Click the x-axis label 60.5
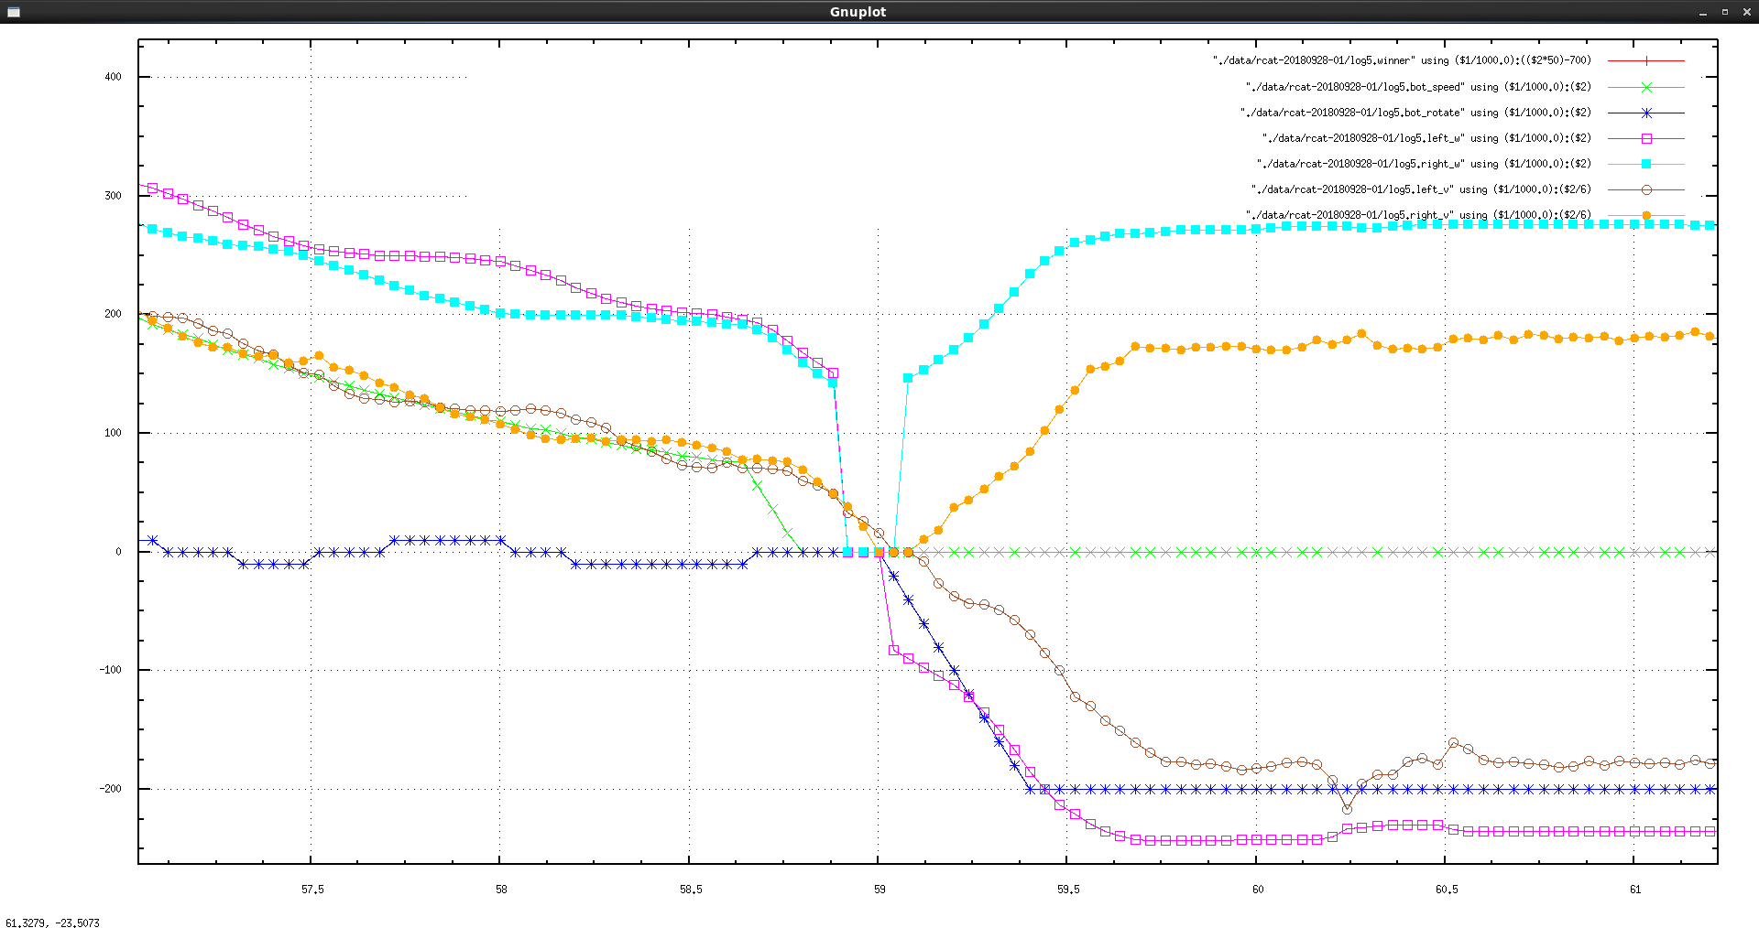 tap(1447, 890)
